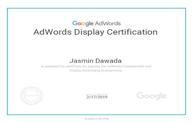Screen dimensions: 193x123
Task: Click the Display Advertising assessments line
Action: tap(96, 70)
